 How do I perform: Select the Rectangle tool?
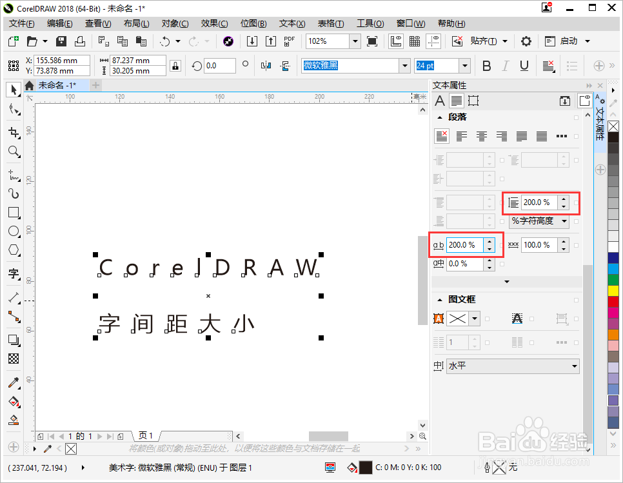14,213
